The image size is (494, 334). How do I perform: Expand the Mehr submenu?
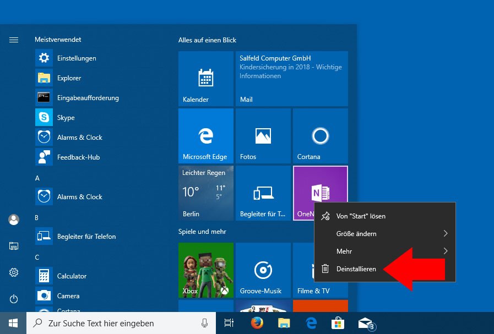pos(344,251)
